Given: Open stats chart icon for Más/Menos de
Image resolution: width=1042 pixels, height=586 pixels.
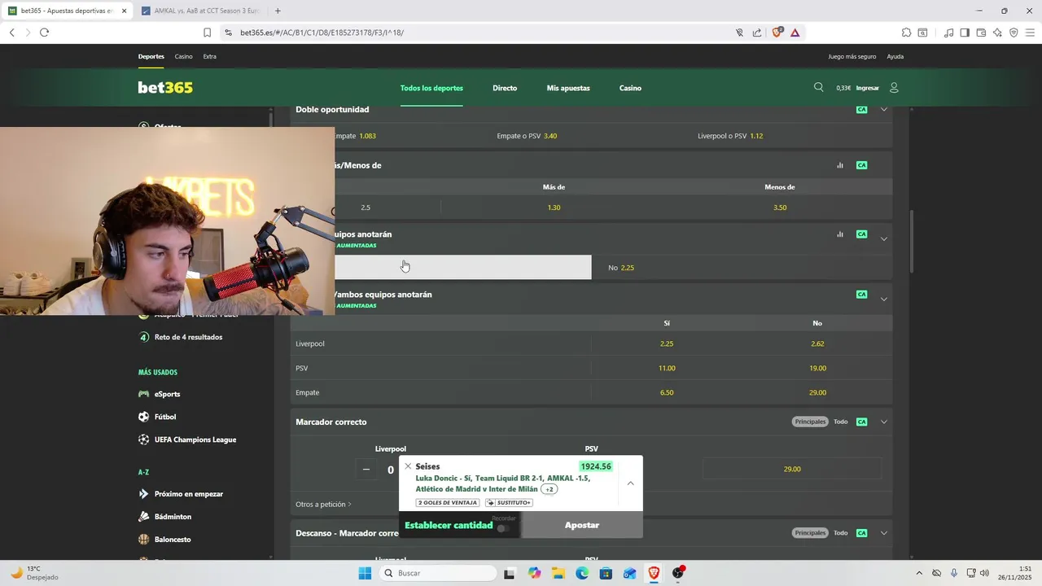Looking at the screenshot, I should pyautogui.click(x=840, y=165).
